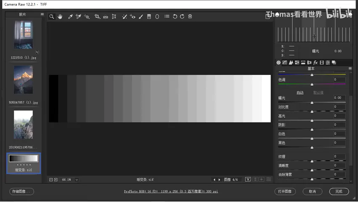358x202 pixels.
Task: Toggle full screen mode icon
Action: point(268,16)
